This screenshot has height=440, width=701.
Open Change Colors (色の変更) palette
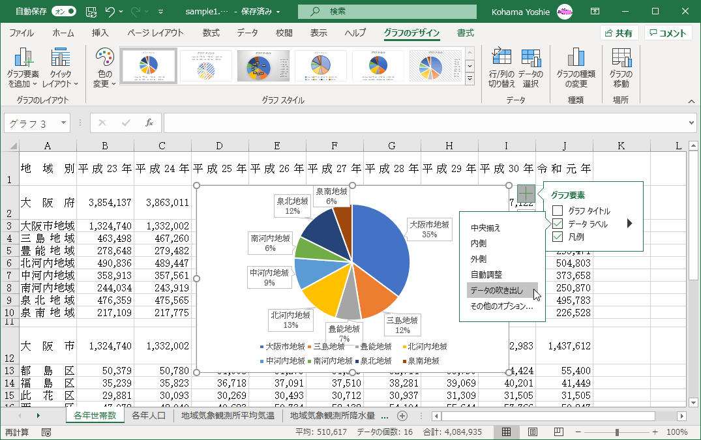coord(104,68)
